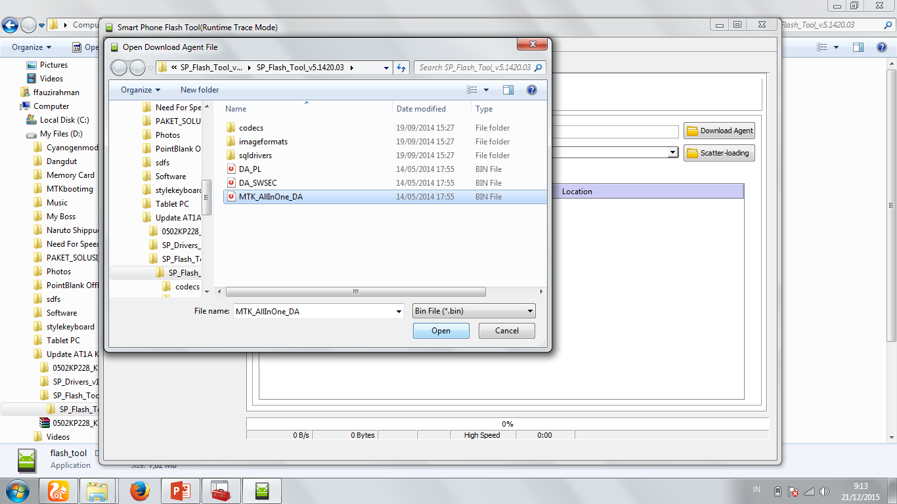Screen dimensions: 897x504
Task: Click the Location column header
Action: pos(577,192)
